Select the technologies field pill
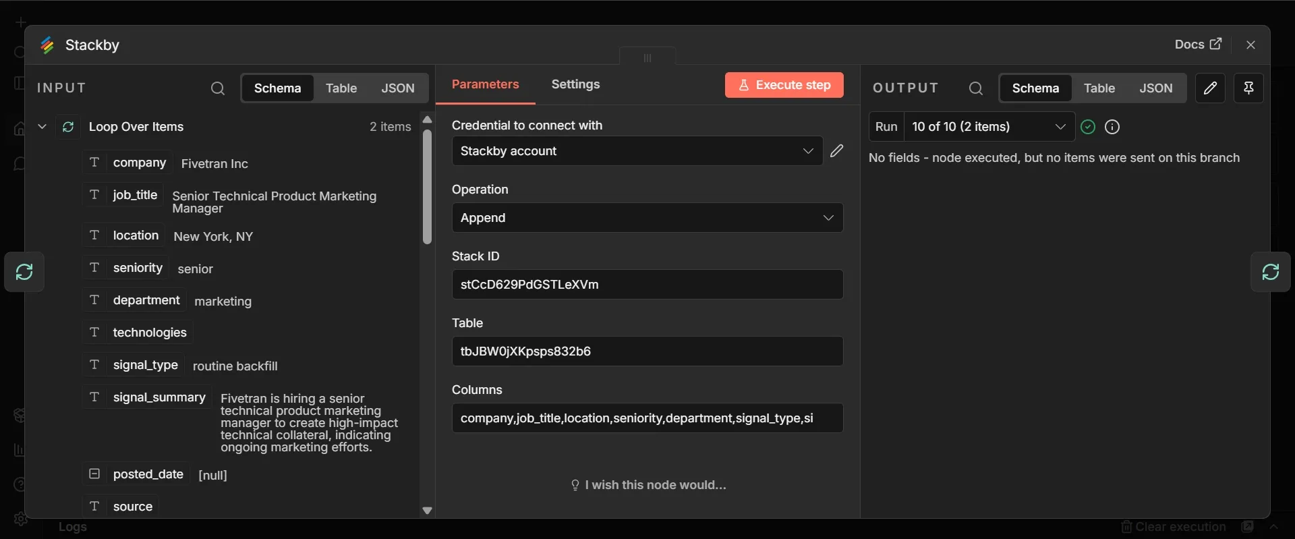 (138, 333)
